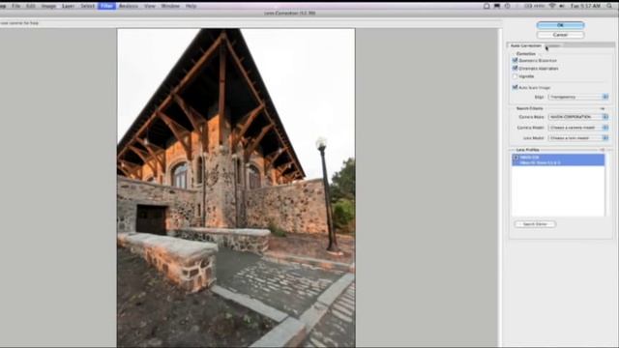Toggle the Auto Scale Image checkbox
This screenshot has height=348, width=619.
coord(515,87)
